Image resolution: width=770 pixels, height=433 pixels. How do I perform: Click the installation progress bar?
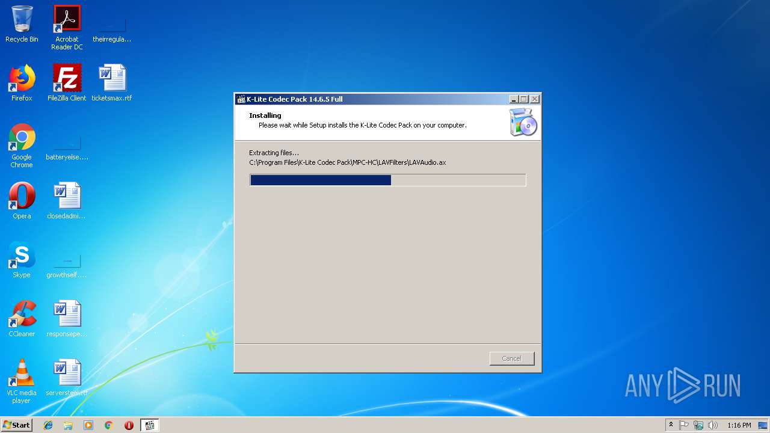point(388,180)
